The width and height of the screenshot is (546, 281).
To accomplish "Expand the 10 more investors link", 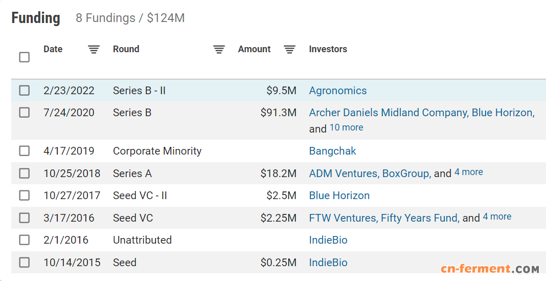I will click(346, 127).
